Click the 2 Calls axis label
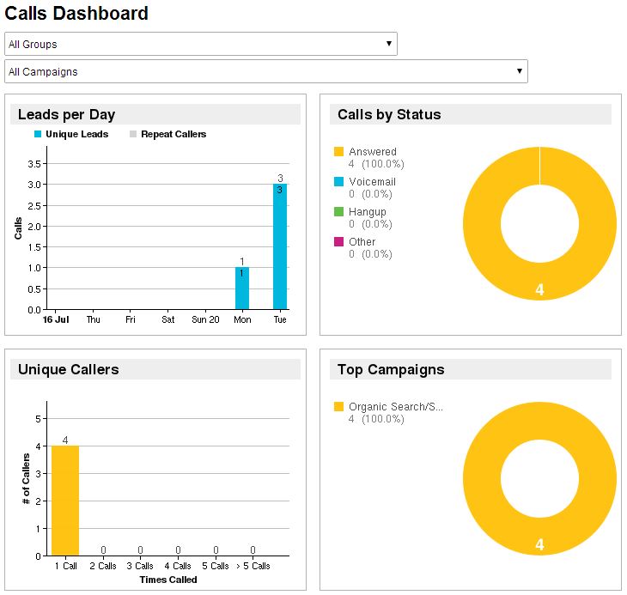This screenshot has width=627, height=595. click(103, 566)
